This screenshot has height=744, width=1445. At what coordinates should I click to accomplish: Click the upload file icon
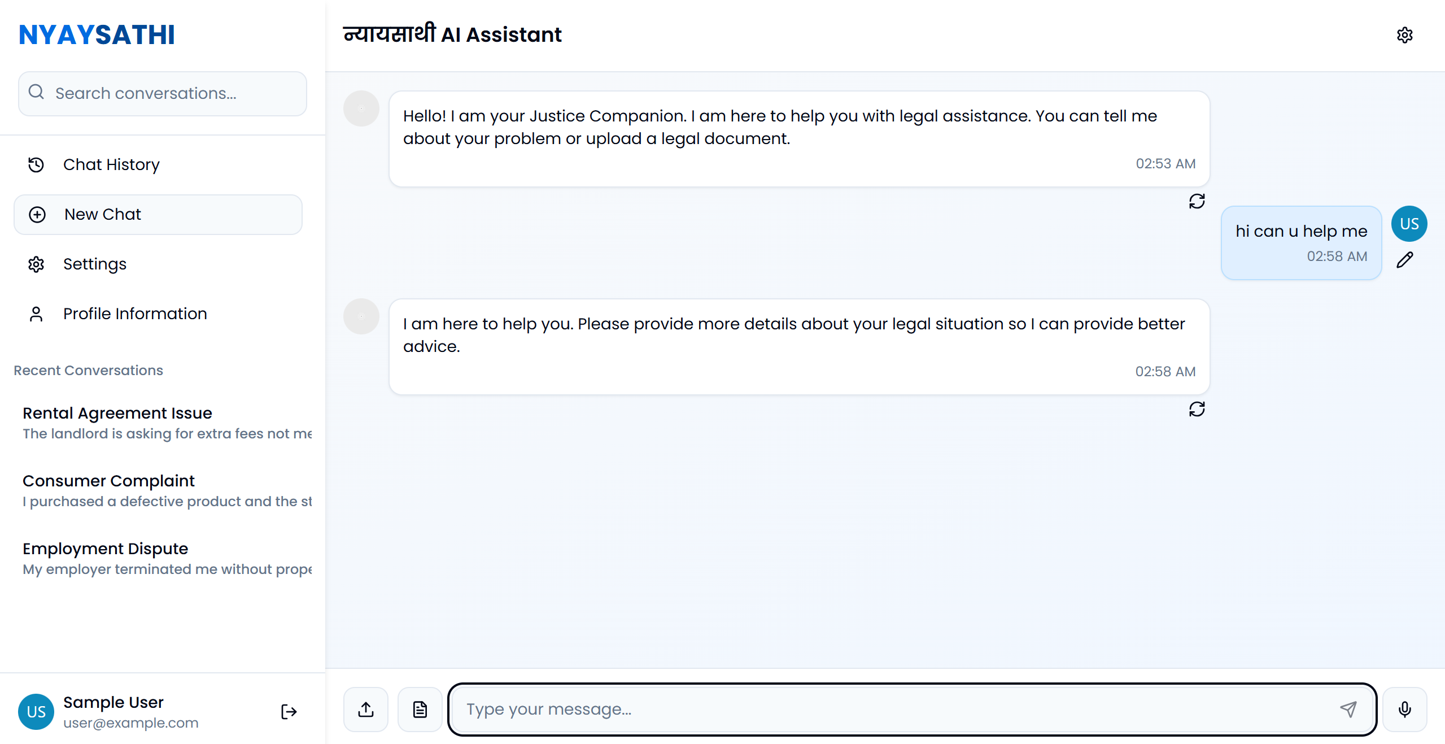tap(366, 710)
